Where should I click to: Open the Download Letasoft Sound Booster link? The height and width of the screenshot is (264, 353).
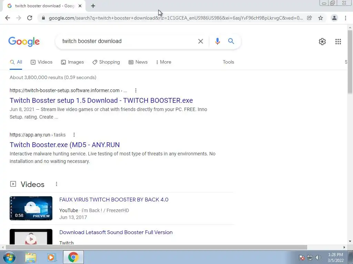[116, 232]
